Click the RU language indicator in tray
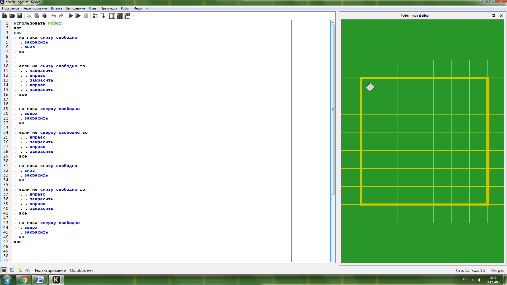Viewport: 507px width, 285px height. [x=465, y=279]
